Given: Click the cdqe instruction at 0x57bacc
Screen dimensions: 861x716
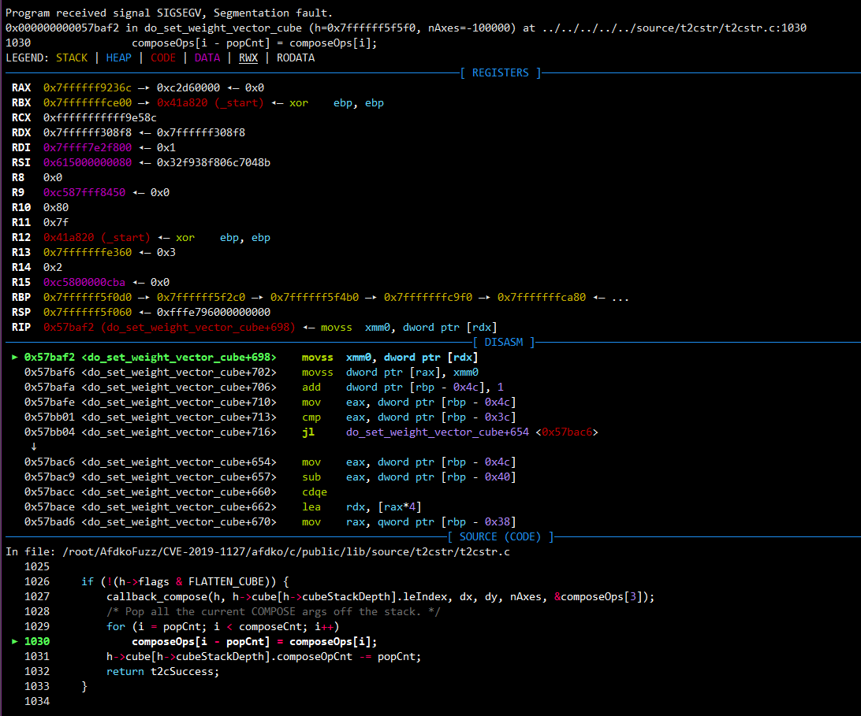Looking at the screenshot, I should point(315,492).
